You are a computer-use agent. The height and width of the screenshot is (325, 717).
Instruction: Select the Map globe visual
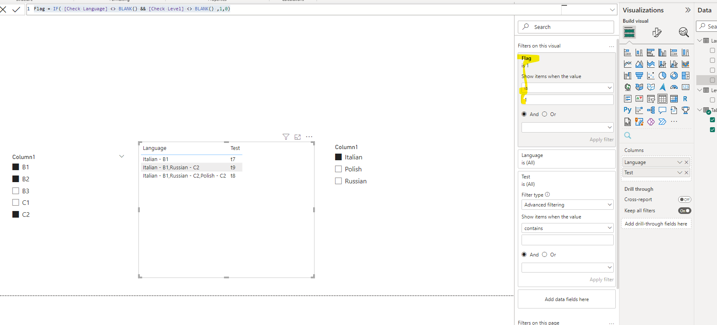click(628, 87)
